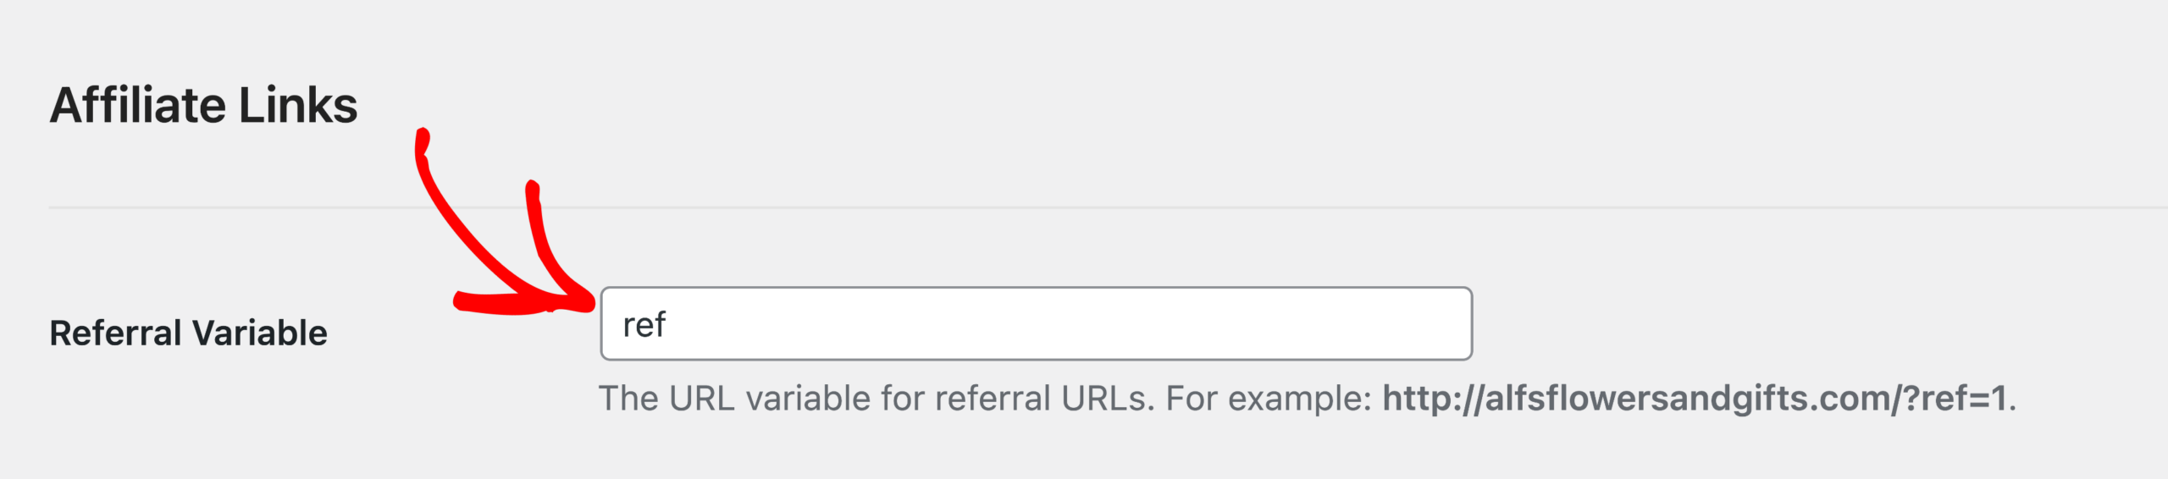Screen dimensions: 2168x479
Task: Click the middle of the ref text box
Action: click(x=1036, y=323)
